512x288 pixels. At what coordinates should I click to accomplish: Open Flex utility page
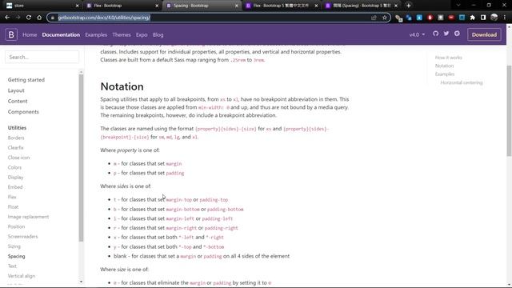click(12, 197)
